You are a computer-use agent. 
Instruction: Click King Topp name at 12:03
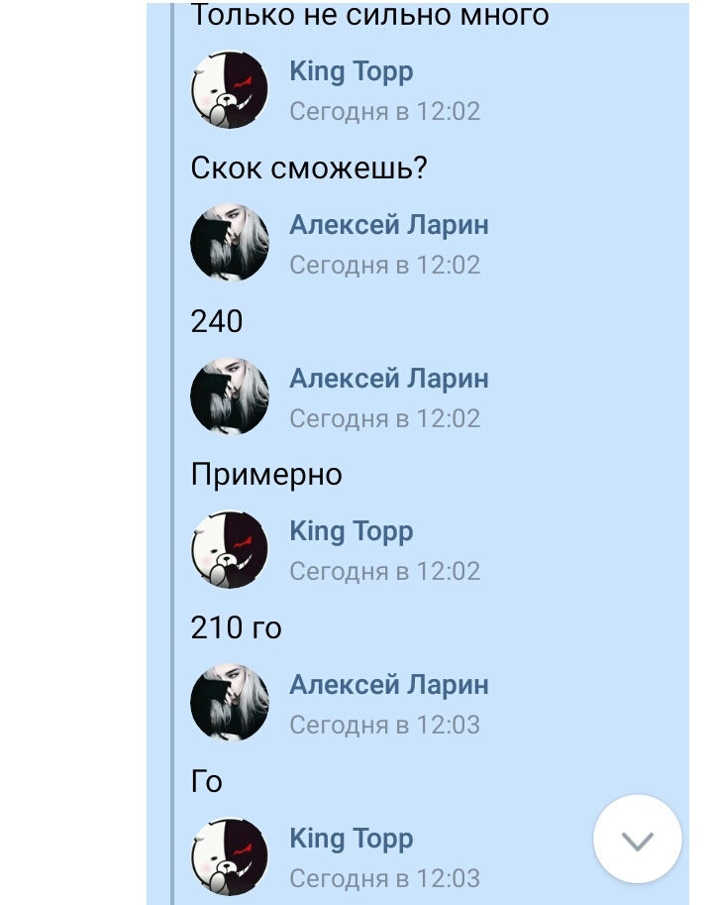click(x=351, y=840)
